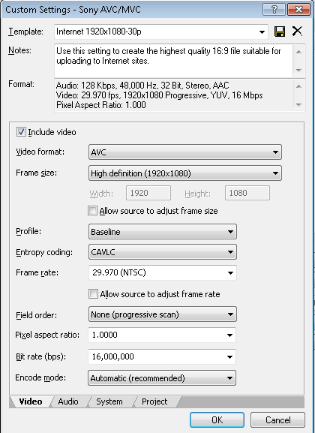The width and height of the screenshot is (315, 433).
Task: Switch to the Video tab
Action: tap(31, 401)
